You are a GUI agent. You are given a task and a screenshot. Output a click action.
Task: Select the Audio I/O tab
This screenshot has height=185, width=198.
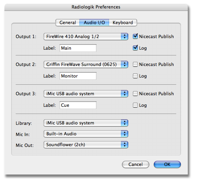click(x=94, y=23)
